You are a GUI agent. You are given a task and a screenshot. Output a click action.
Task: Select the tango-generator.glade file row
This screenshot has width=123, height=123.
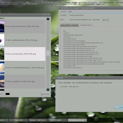84,64
